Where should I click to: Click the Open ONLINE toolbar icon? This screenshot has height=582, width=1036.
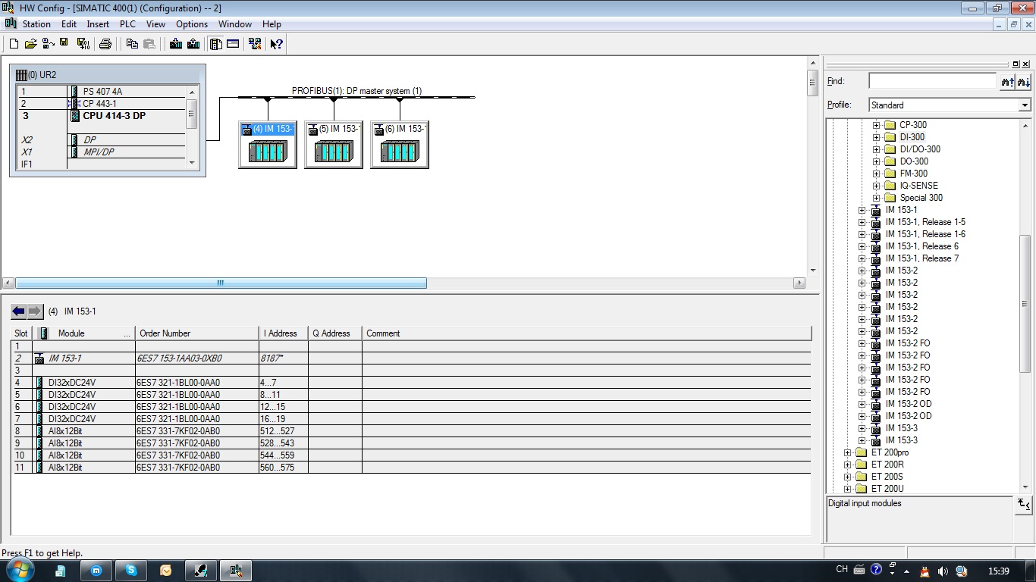click(48, 44)
